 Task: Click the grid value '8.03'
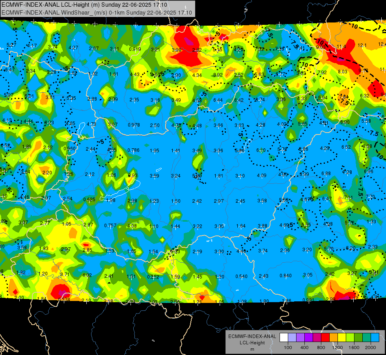342,72
